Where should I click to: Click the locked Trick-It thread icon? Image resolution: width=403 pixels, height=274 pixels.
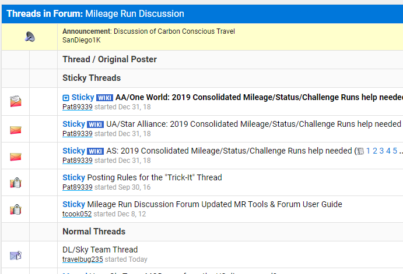[x=16, y=183]
